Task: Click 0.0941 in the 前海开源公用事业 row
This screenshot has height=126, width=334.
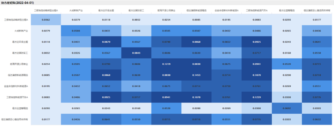Action: pyautogui.click(x=256, y=64)
